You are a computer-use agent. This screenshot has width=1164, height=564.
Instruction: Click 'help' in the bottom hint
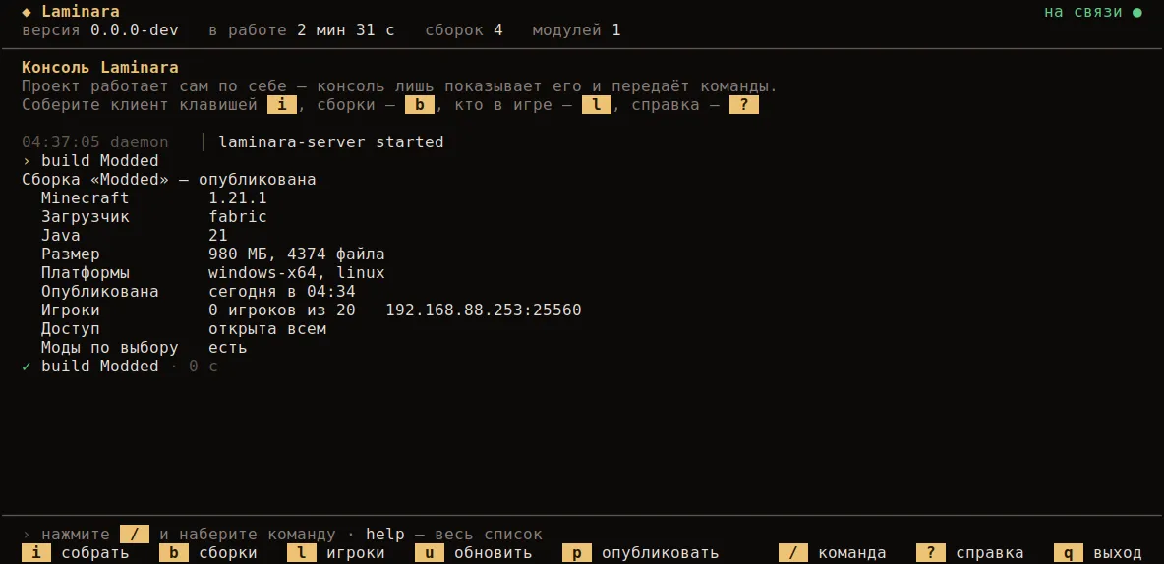pyautogui.click(x=385, y=535)
